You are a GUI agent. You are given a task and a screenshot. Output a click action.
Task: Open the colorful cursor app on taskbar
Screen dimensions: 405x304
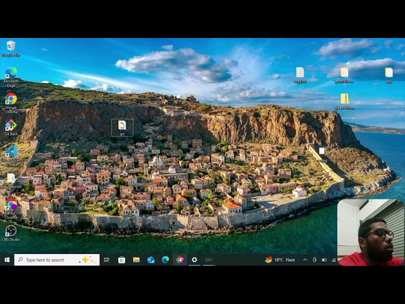click(x=180, y=260)
